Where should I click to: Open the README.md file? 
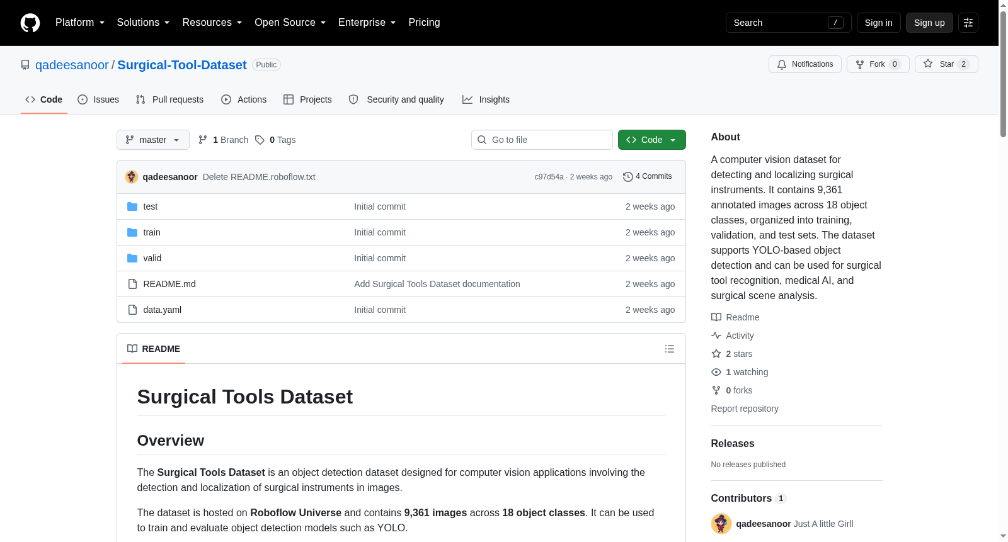(x=169, y=284)
